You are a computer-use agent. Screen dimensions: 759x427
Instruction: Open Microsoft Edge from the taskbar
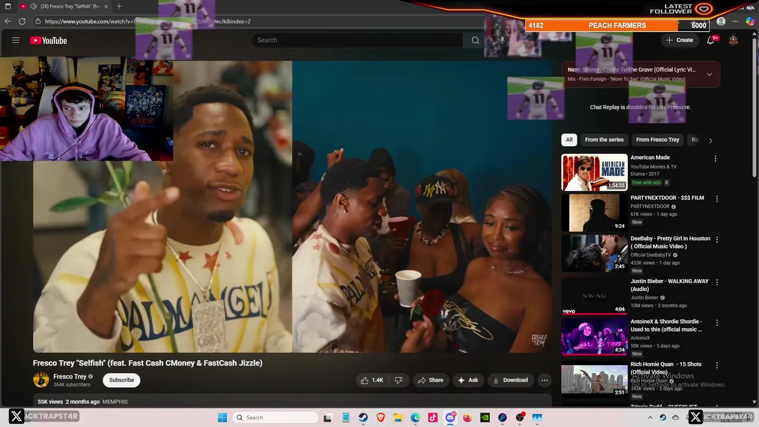(415, 418)
